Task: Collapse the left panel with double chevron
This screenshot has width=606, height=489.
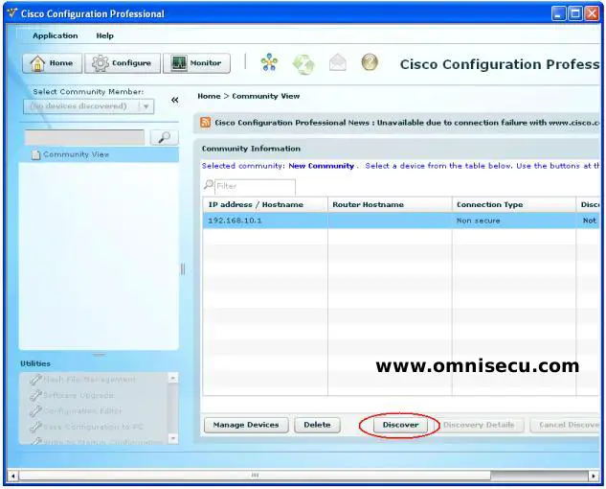Action: (x=174, y=101)
